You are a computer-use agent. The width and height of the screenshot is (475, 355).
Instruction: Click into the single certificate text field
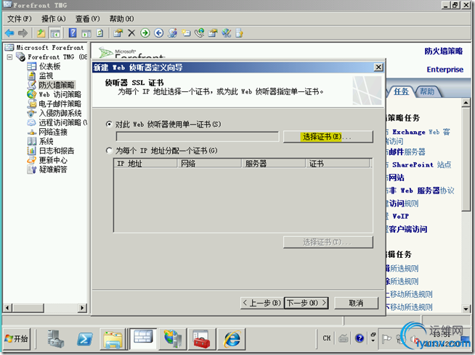coord(198,136)
